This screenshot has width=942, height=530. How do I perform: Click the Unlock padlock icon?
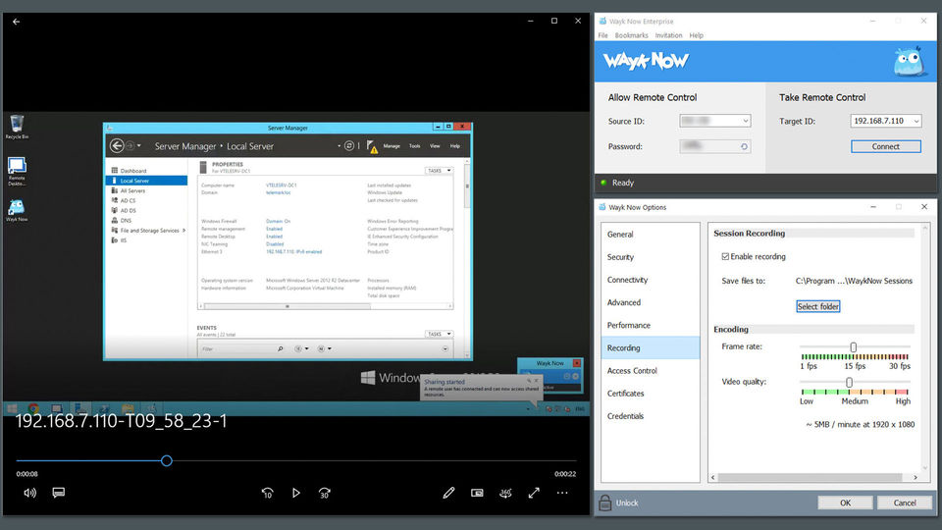605,503
